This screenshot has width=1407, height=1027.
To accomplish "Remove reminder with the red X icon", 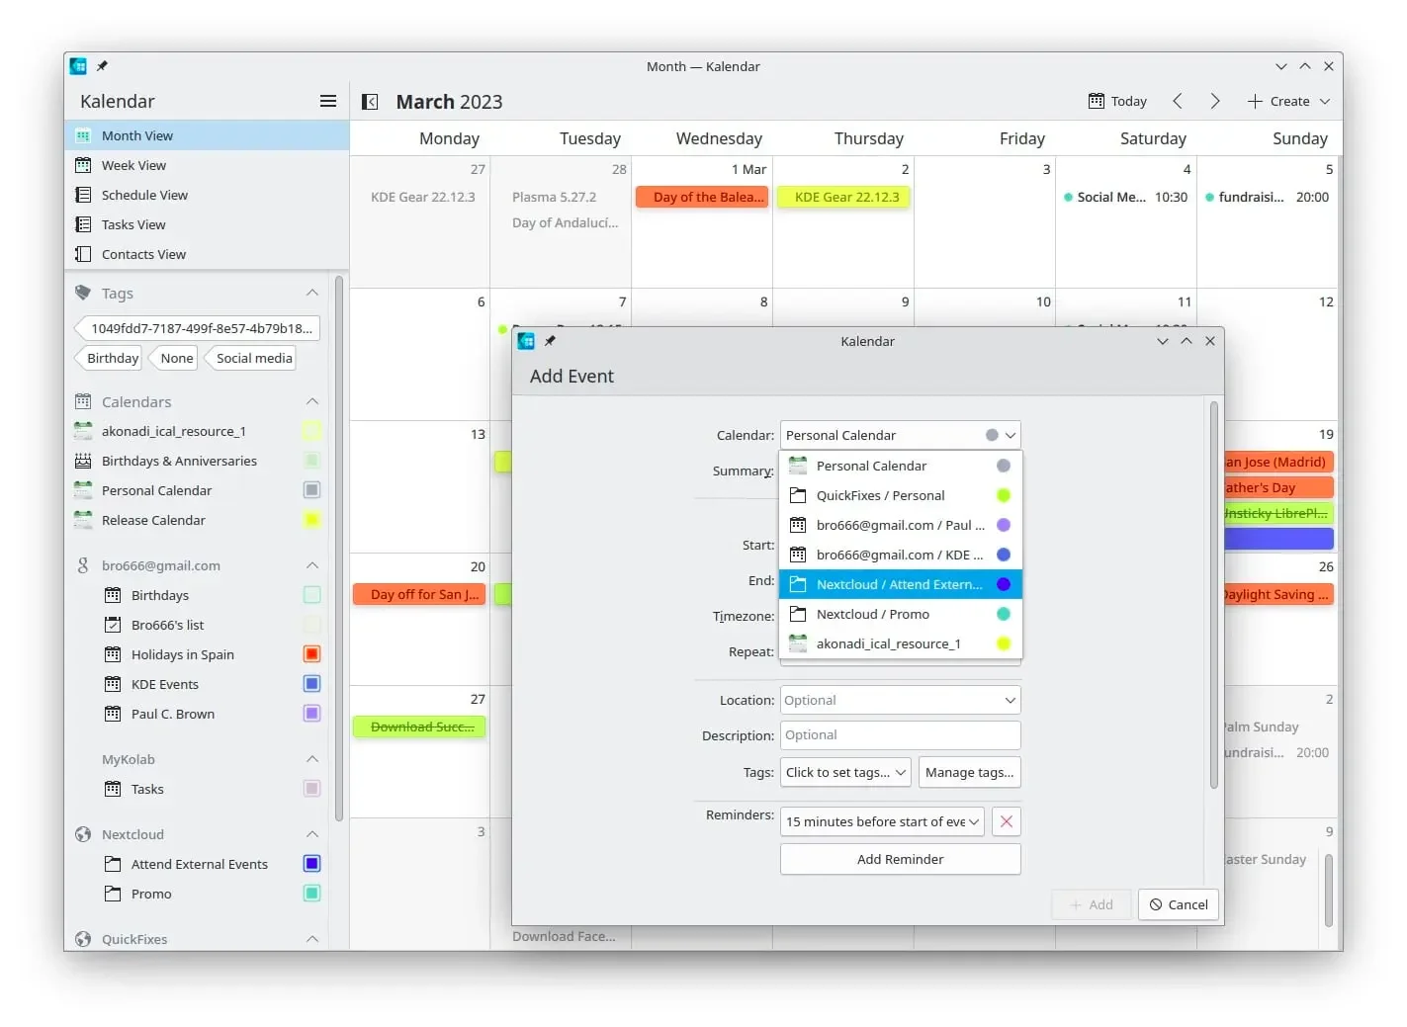I will [x=1006, y=821].
